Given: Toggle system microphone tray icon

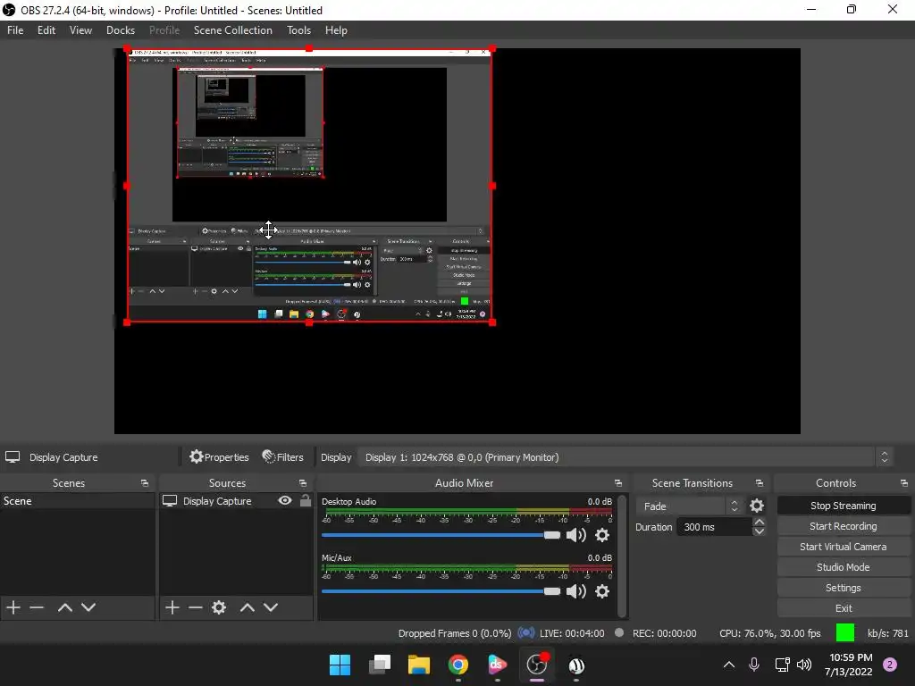Looking at the screenshot, I should (x=754, y=665).
